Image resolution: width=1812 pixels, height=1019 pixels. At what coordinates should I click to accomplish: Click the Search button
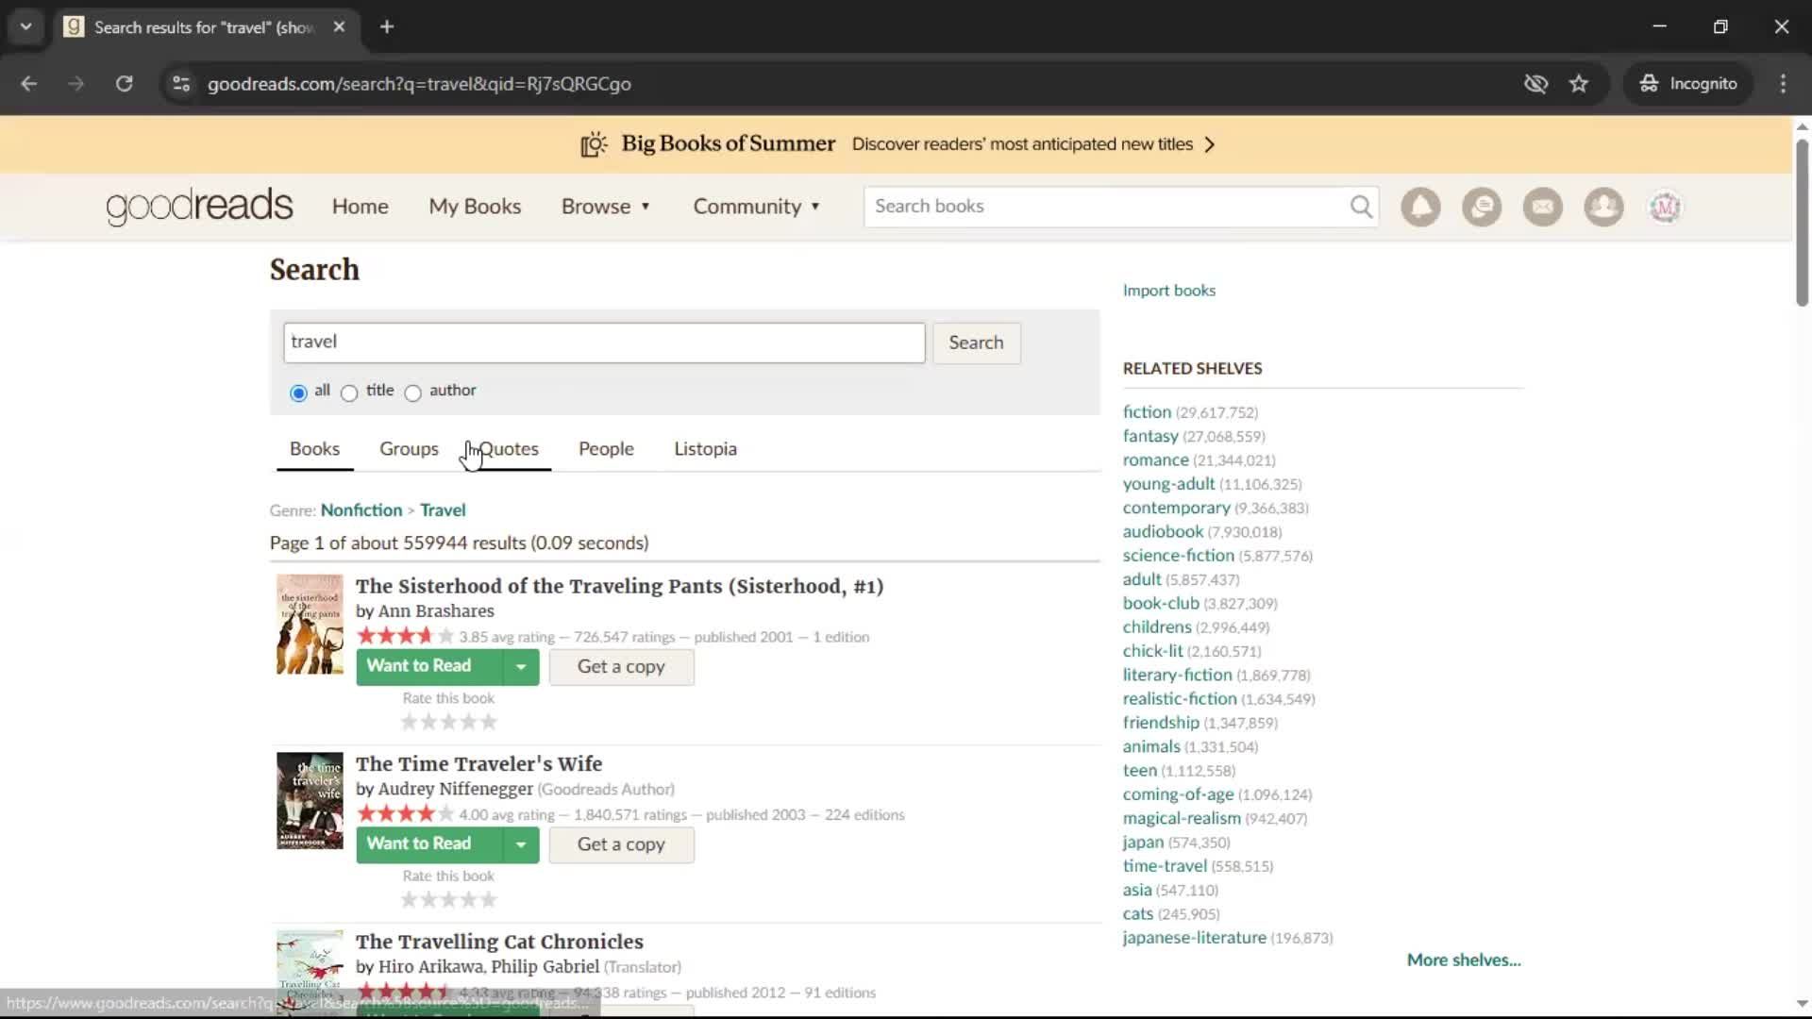coord(976,342)
